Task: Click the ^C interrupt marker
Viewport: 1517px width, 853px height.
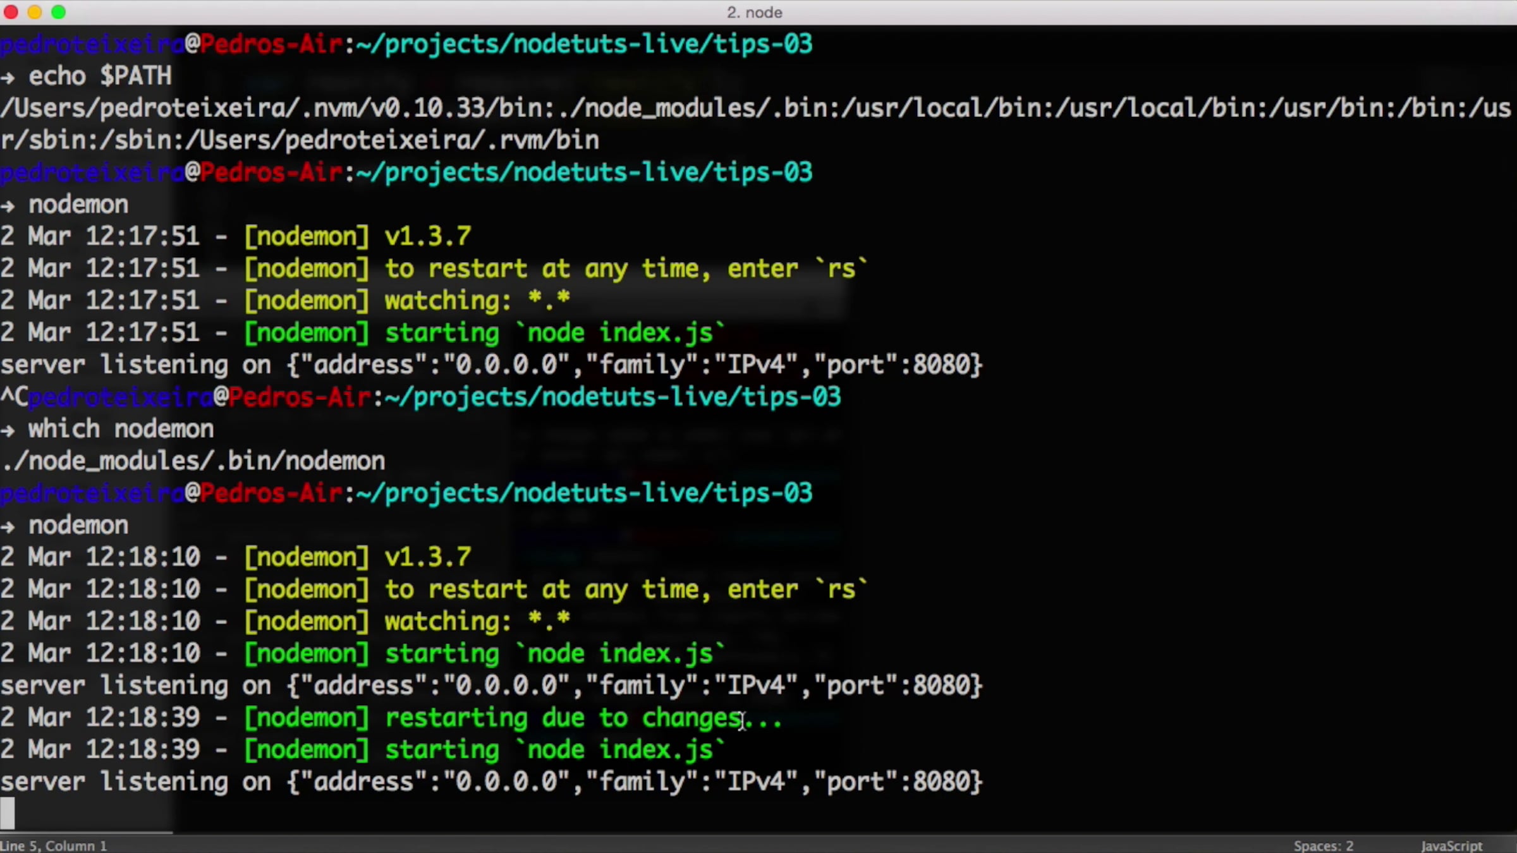Action: click(x=13, y=397)
